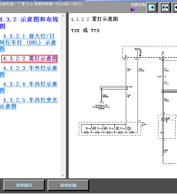Click the 菜单展开 button
This screenshot has height=194, width=177.
(x=24, y=185)
